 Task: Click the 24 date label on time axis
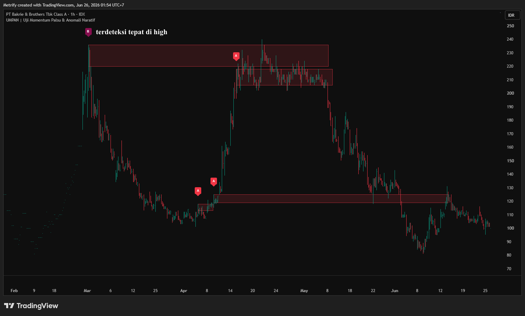(276, 291)
